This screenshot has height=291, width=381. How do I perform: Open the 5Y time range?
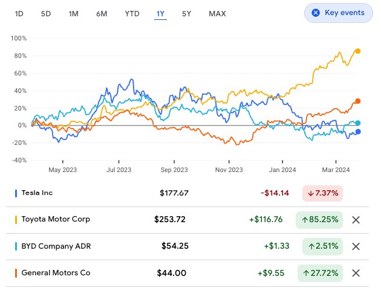click(187, 14)
